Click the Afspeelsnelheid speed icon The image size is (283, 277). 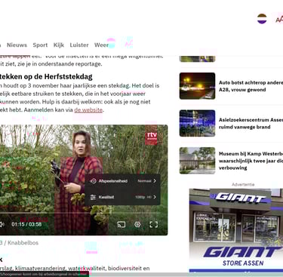point(93,181)
